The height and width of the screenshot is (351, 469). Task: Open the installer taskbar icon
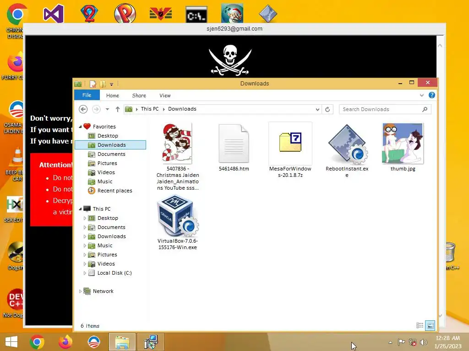pyautogui.click(x=151, y=342)
